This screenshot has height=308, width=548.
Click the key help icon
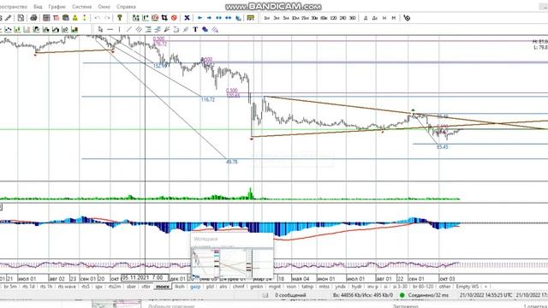pos(120,18)
